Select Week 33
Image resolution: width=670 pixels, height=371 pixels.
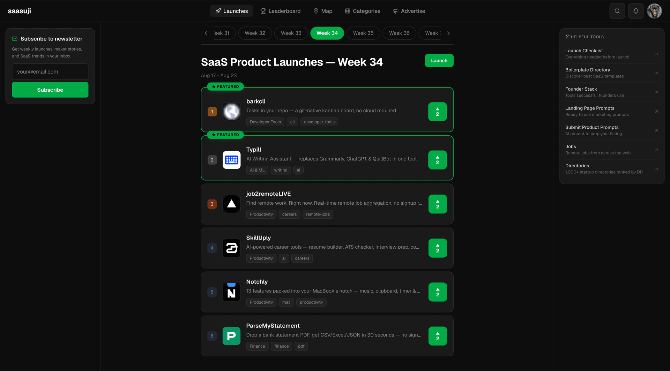point(291,33)
